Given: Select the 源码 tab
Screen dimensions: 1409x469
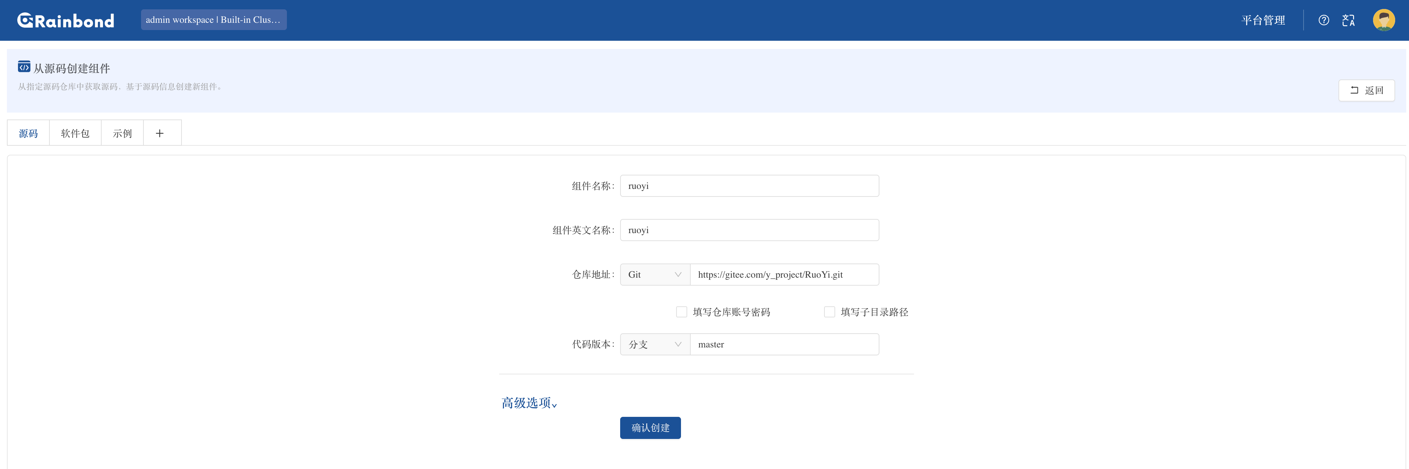Looking at the screenshot, I should pos(28,133).
